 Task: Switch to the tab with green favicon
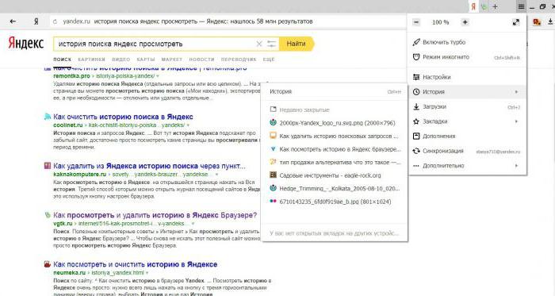(484, 6)
